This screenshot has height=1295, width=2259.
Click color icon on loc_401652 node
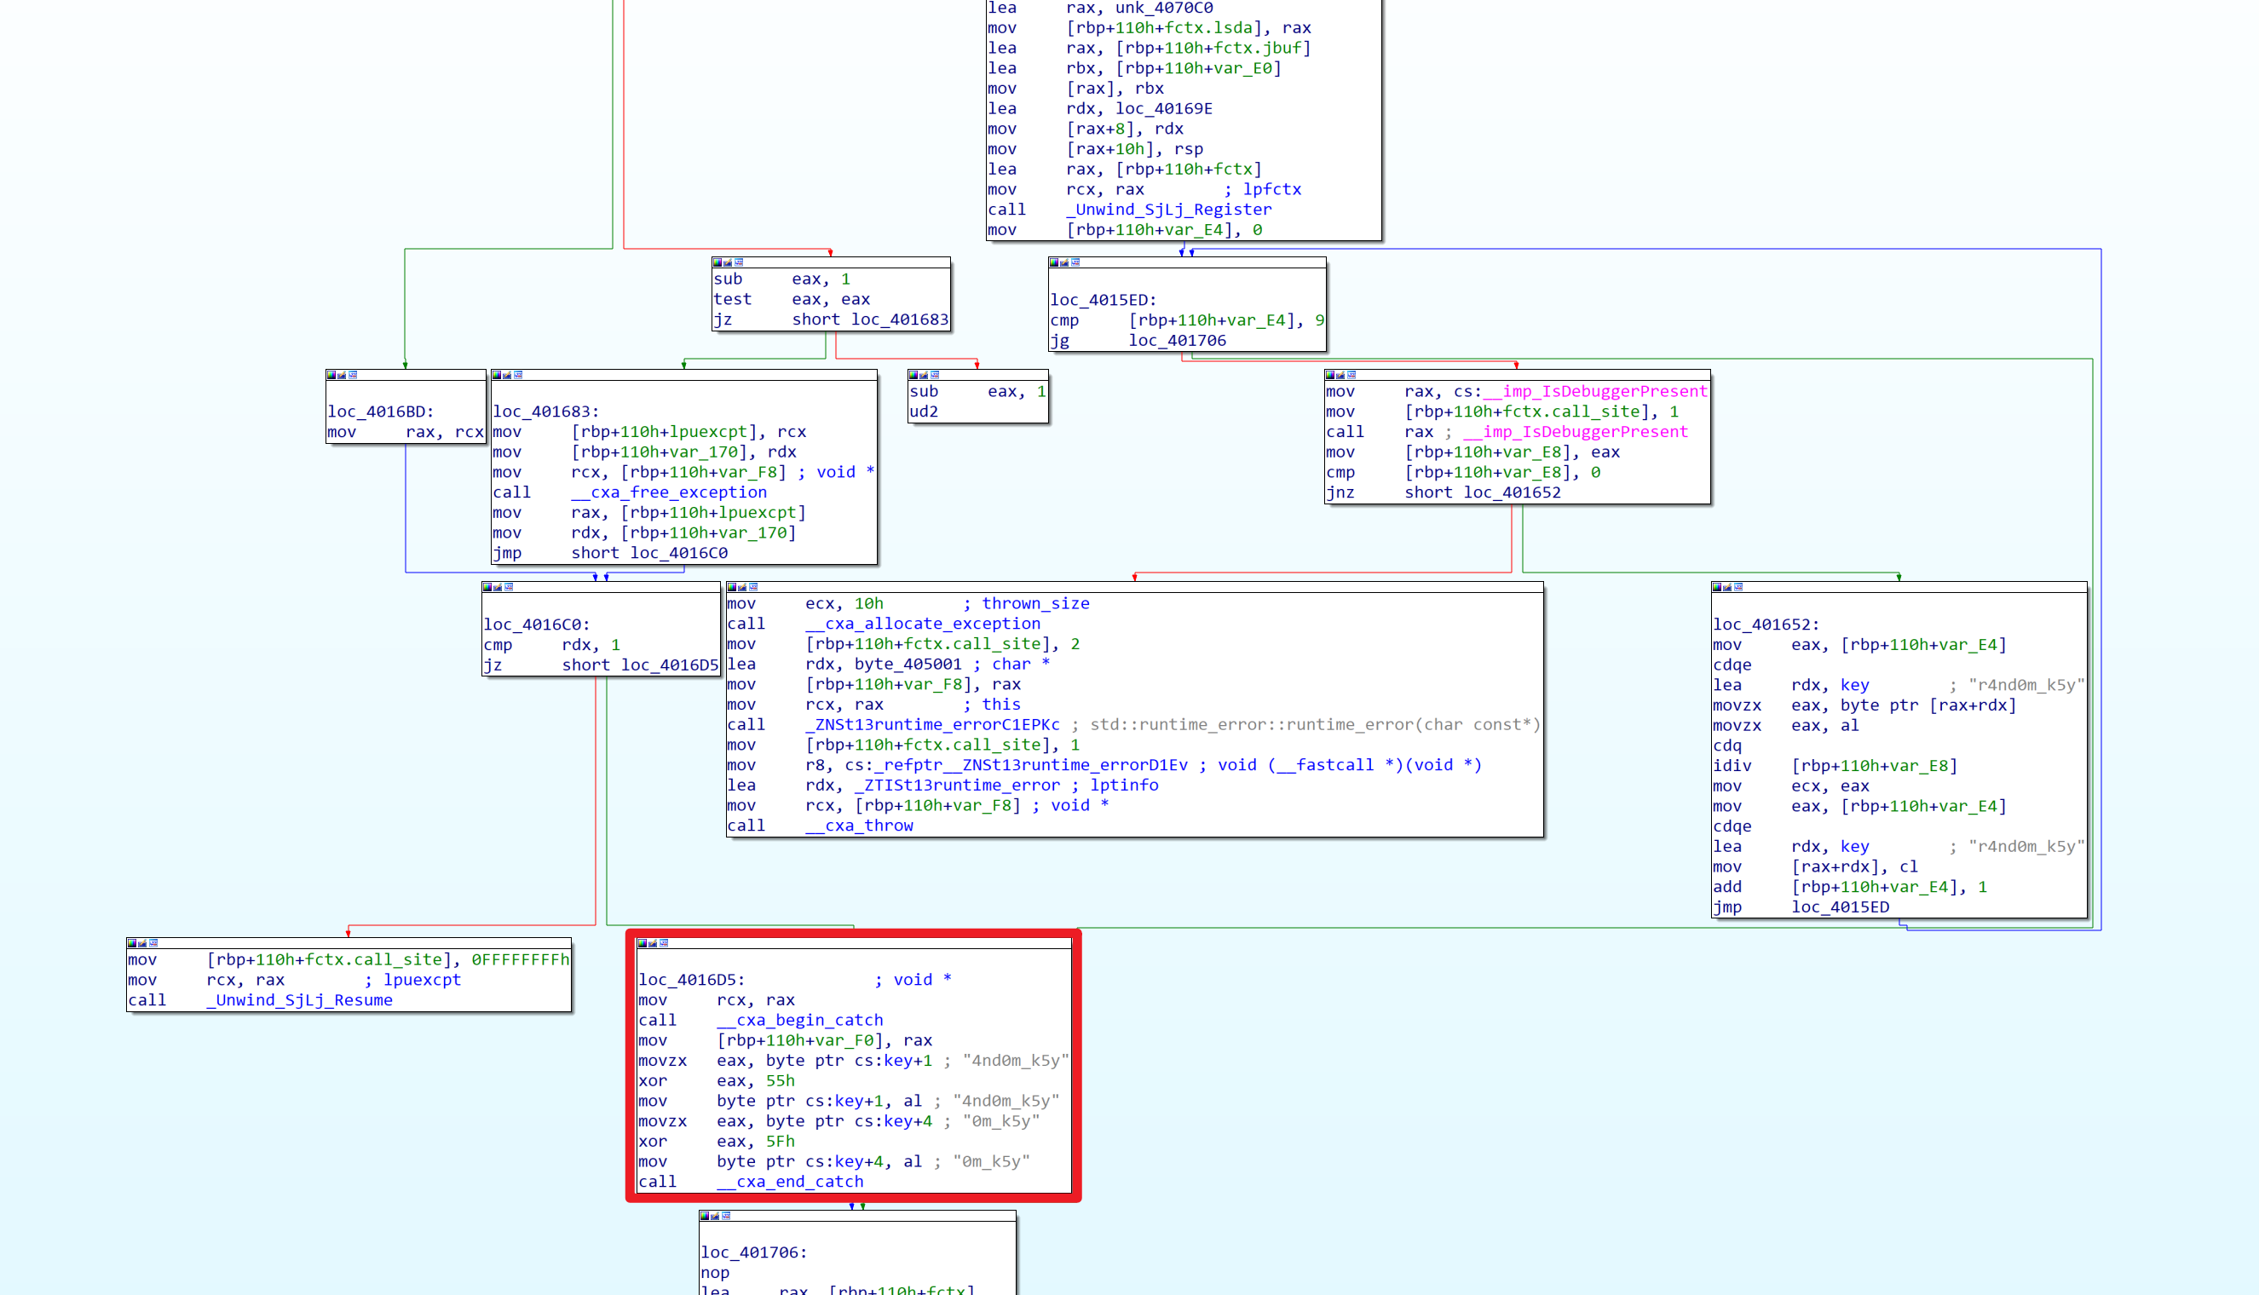[x=1717, y=587]
